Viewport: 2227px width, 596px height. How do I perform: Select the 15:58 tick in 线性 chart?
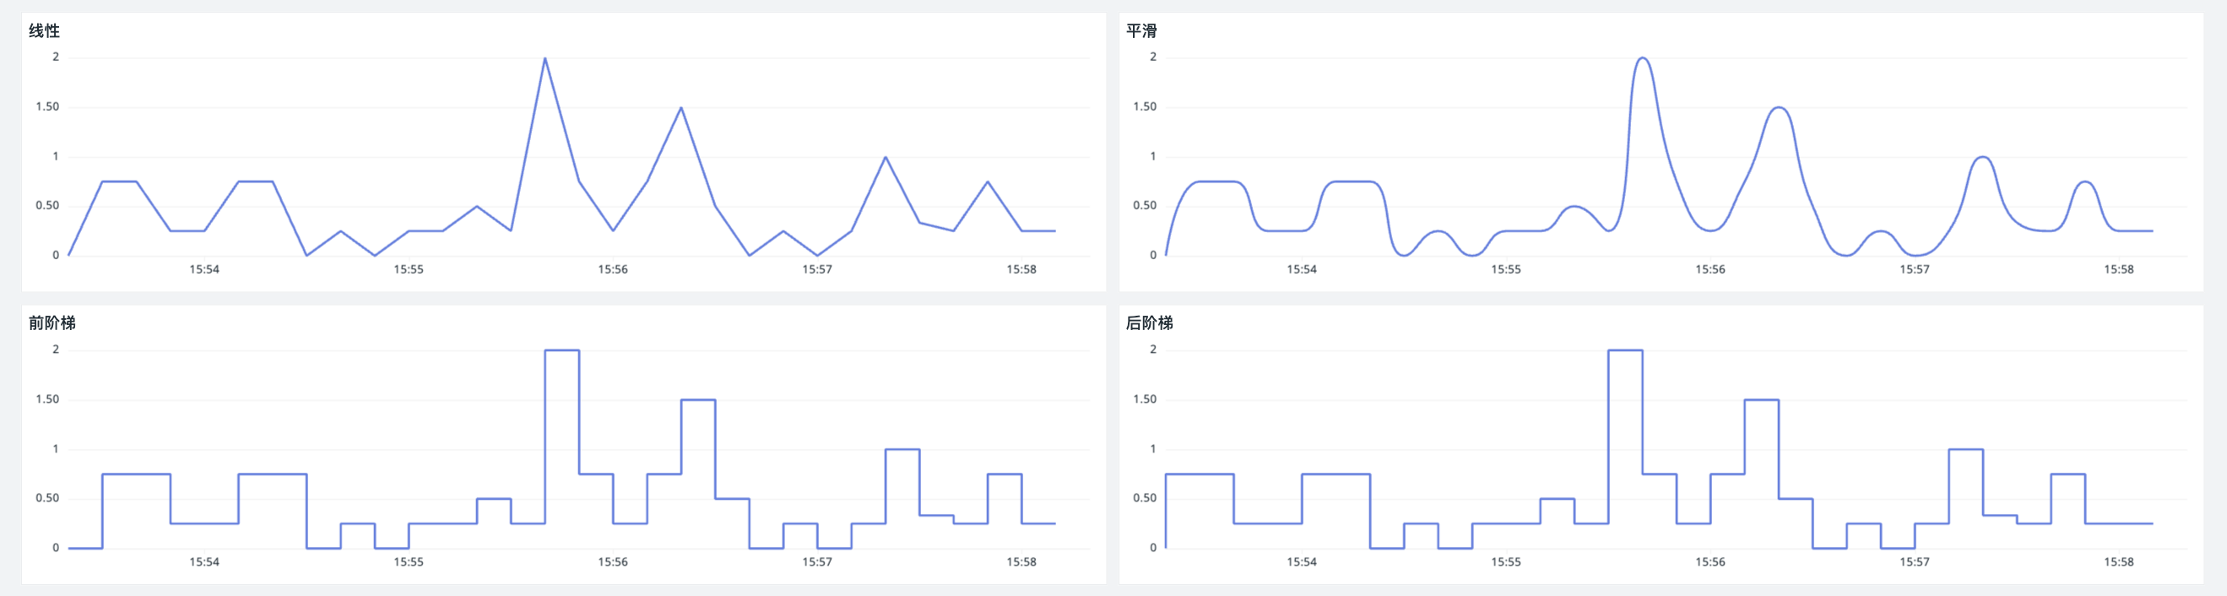tap(1021, 270)
